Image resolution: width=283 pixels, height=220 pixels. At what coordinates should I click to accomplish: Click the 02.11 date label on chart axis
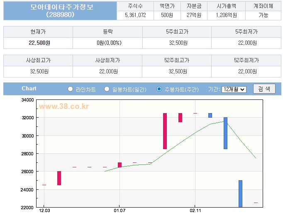195,210
